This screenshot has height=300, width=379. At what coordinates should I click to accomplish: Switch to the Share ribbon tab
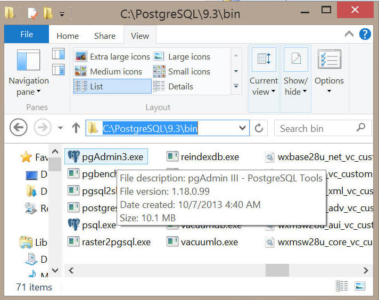(x=105, y=36)
